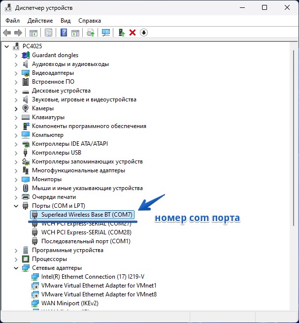Select Последовательный порт (COM1) device
Viewport: 299px width, 323px height.
pyautogui.click(x=86, y=241)
